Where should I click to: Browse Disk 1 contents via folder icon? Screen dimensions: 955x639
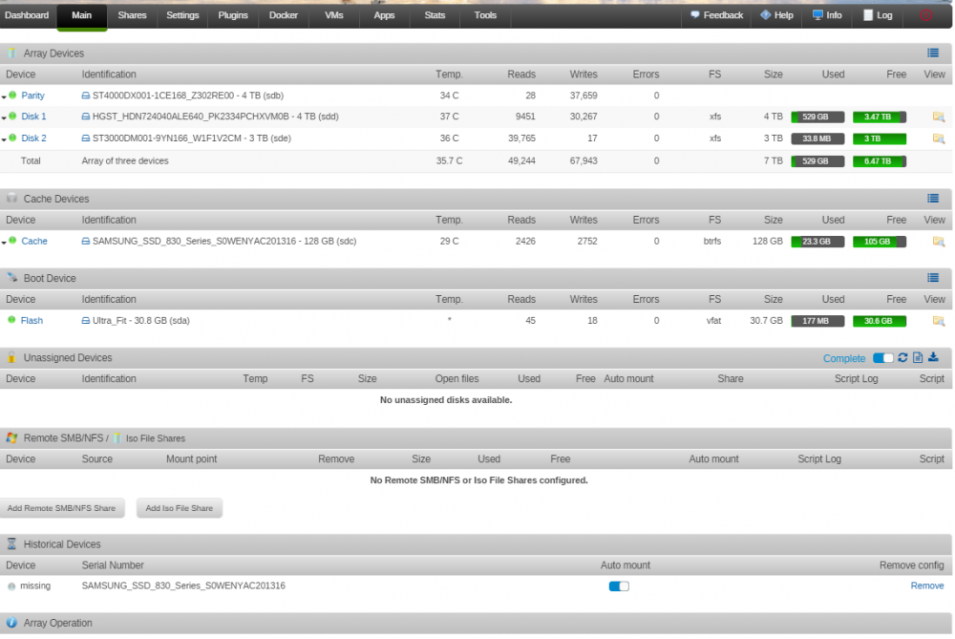[x=938, y=117]
